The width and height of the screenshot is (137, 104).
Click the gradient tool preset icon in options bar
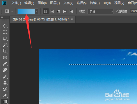coord(7,11)
